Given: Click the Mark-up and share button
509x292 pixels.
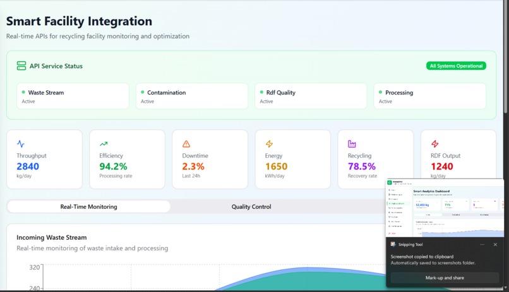Looking at the screenshot, I should pos(445,277).
